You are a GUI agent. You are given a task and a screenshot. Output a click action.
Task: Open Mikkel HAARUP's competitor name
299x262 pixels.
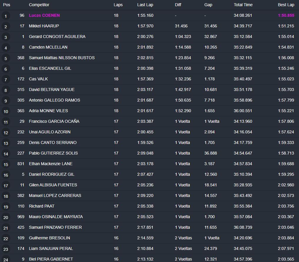click(x=44, y=26)
